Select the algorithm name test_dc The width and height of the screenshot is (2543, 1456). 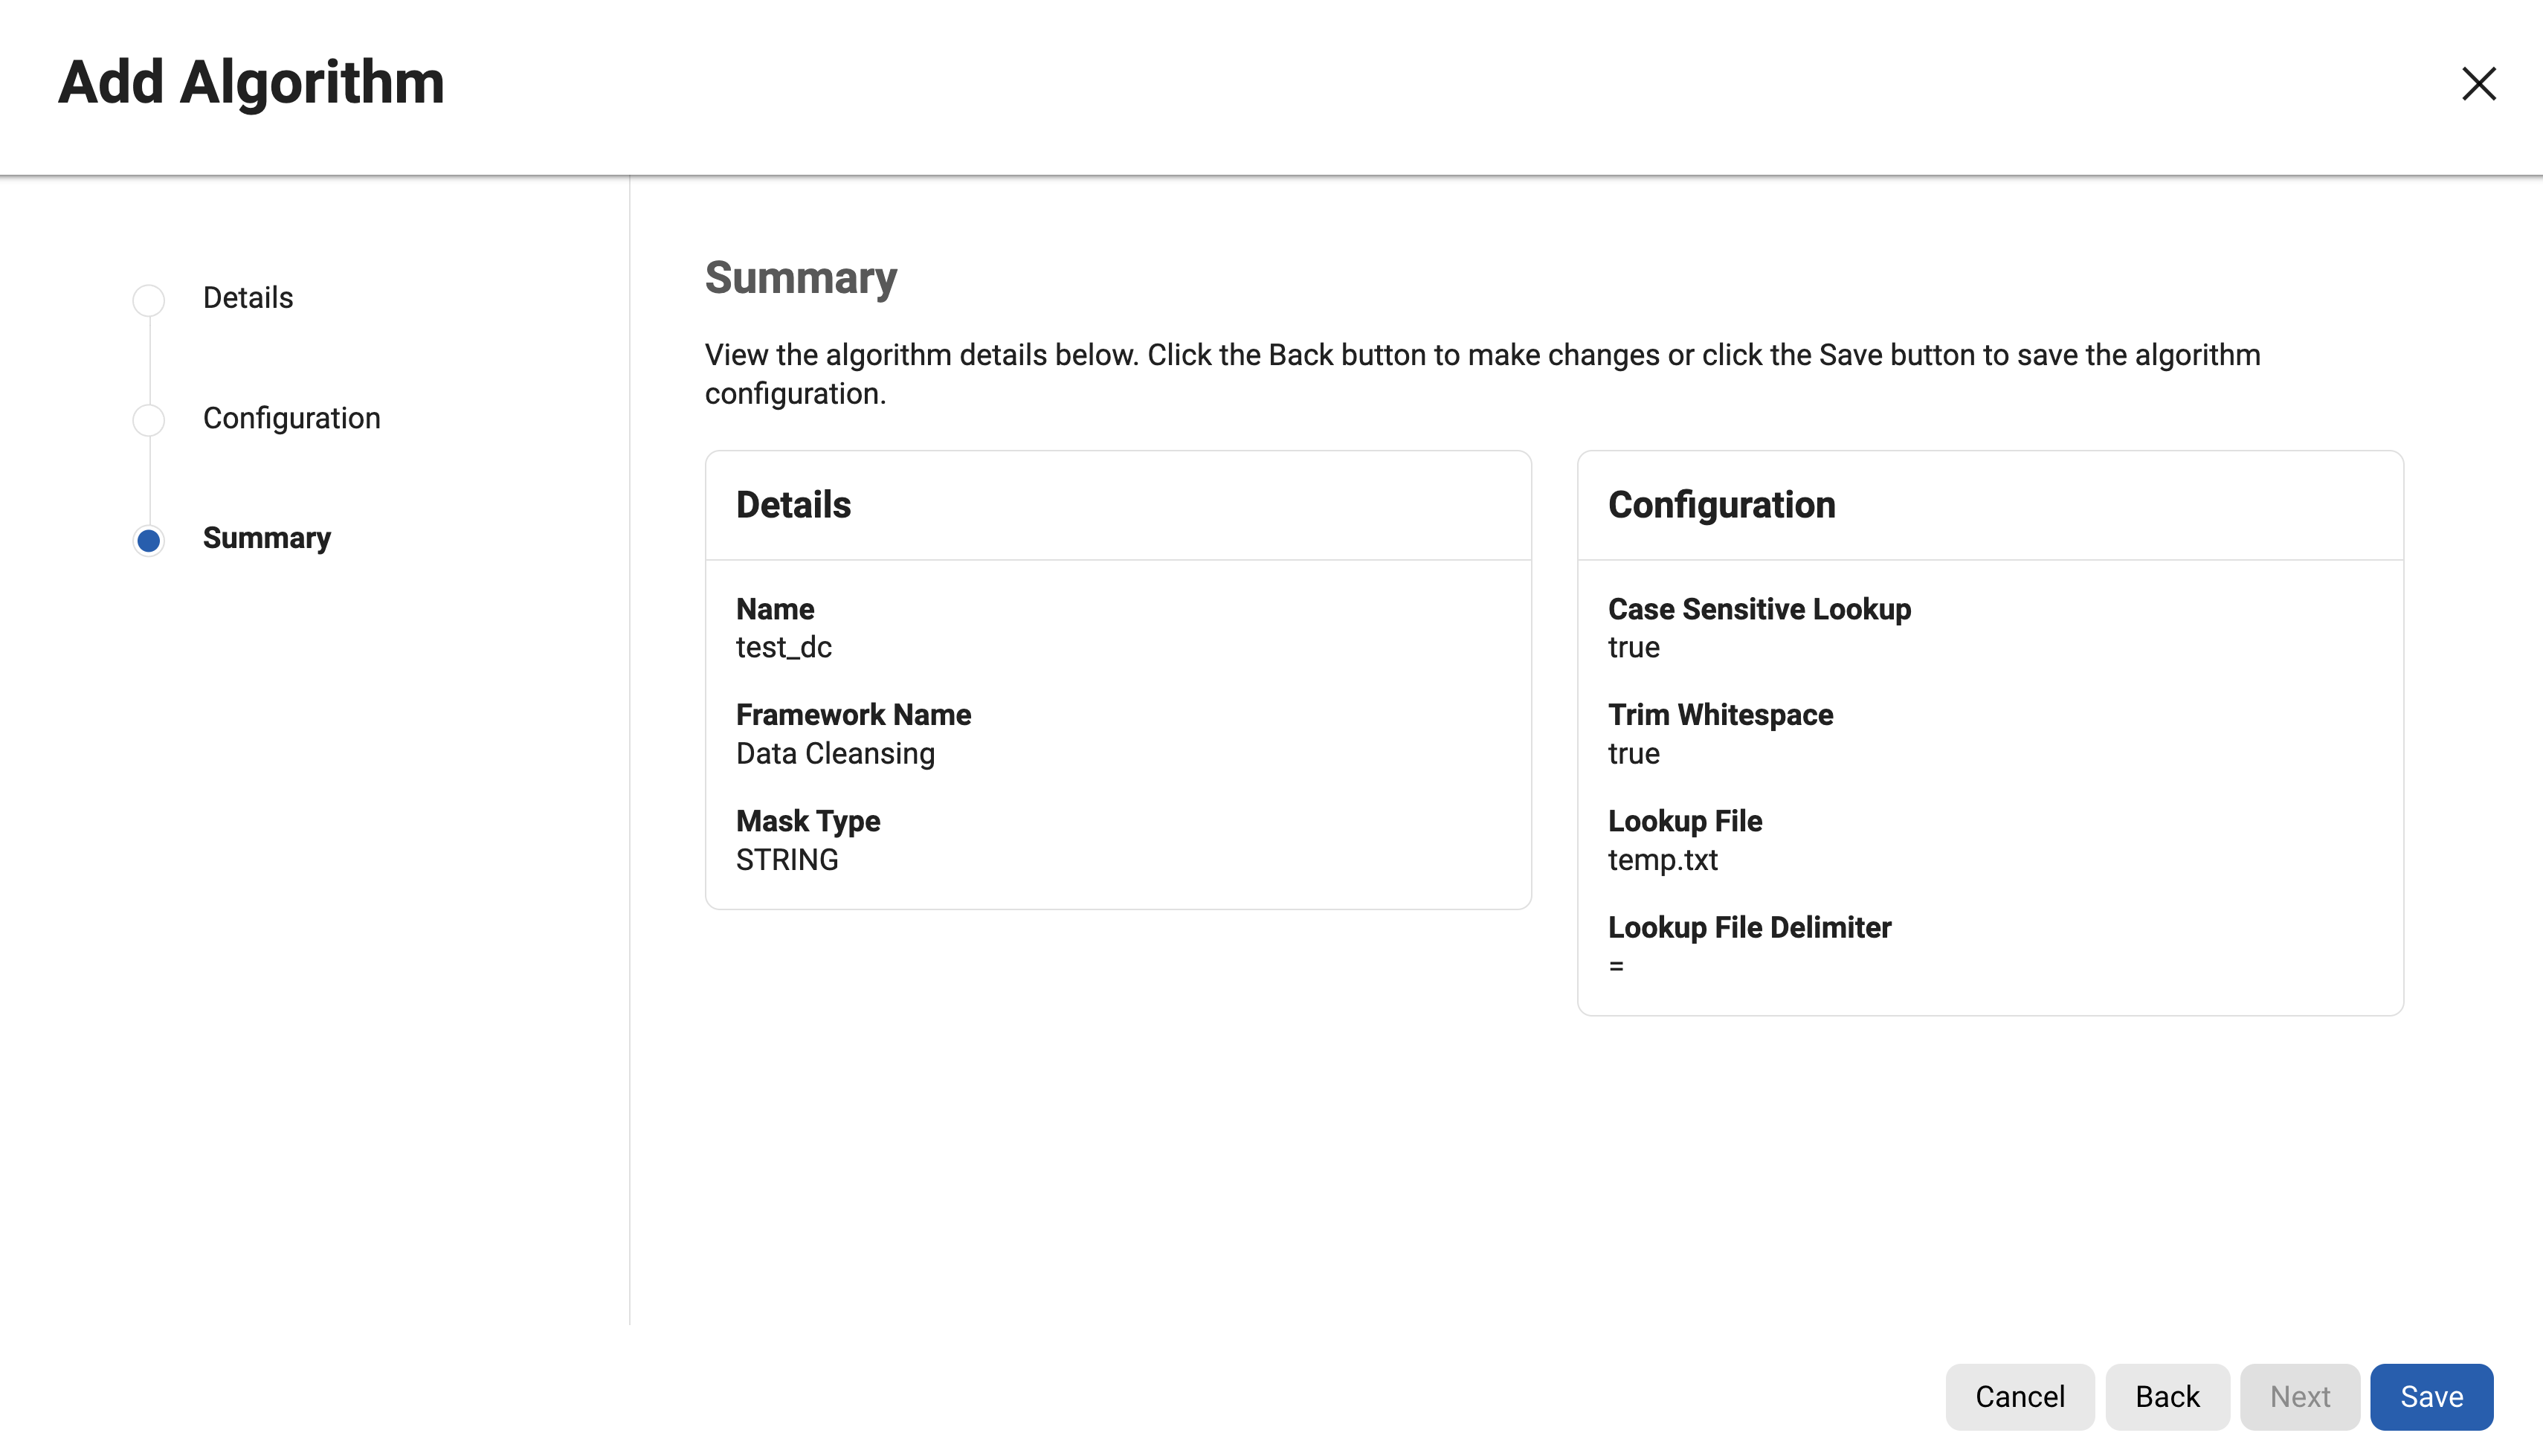pyautogui.click(x=784, y=647)
